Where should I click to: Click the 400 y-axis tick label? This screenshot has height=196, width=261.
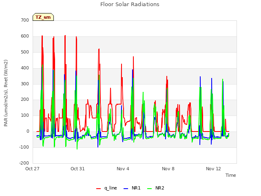[25, 68]
